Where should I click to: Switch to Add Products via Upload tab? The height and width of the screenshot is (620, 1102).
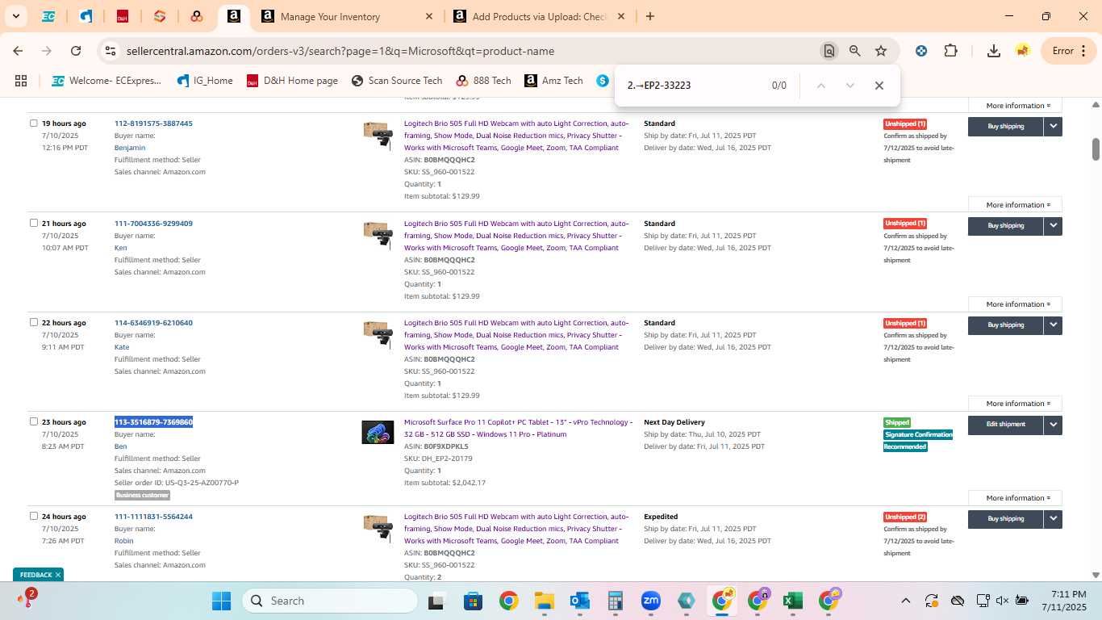tap(538, 16)
